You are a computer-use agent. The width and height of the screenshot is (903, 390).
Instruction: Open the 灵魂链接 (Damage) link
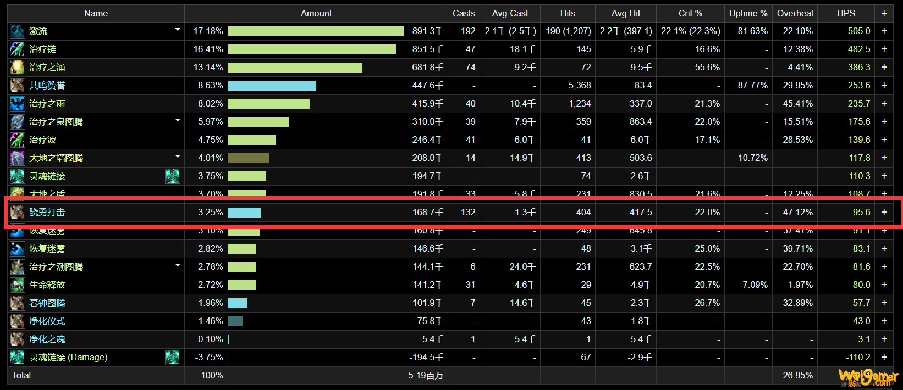(x=68, y=358)
